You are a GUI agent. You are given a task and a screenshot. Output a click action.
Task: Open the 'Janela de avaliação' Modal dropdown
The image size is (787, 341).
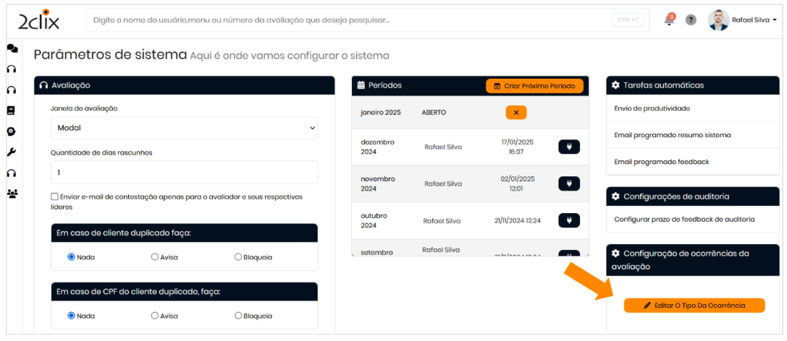coord(184,128)
